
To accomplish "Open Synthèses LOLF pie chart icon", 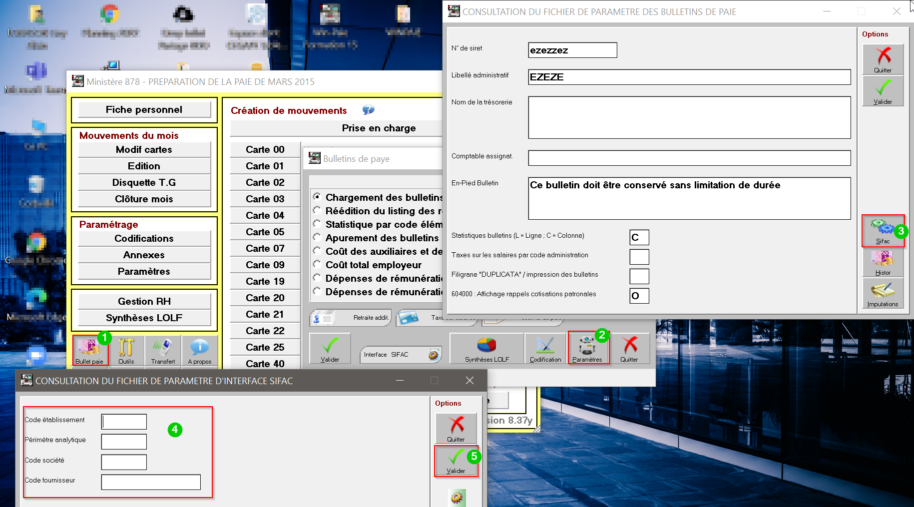I will click(486, 348).
